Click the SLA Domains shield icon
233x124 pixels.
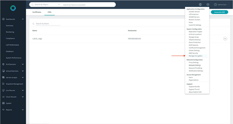click(x=3, y=64)
